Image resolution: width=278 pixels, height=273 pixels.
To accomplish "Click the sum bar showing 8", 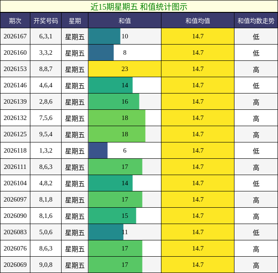I will 101,52.
